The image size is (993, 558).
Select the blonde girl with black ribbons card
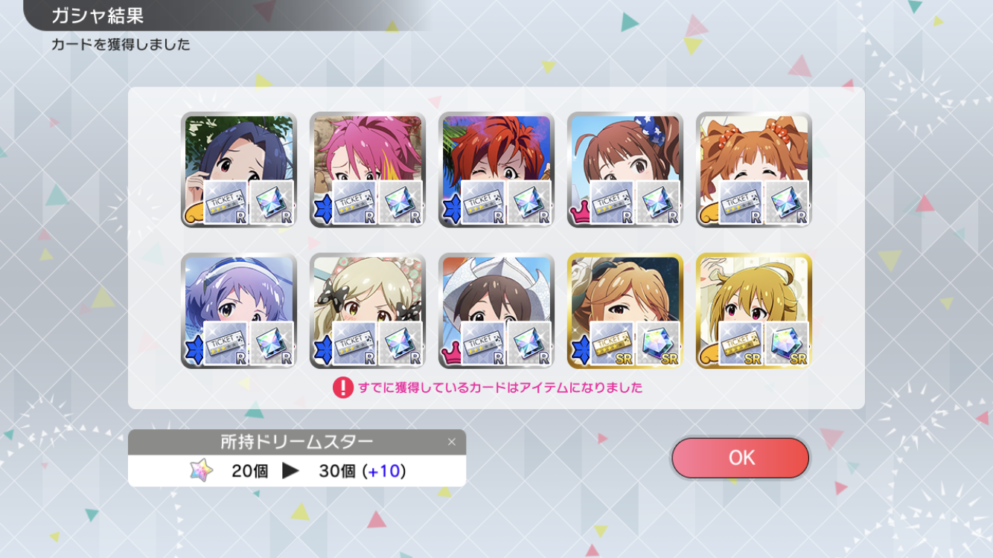click(x=368, y=310)
